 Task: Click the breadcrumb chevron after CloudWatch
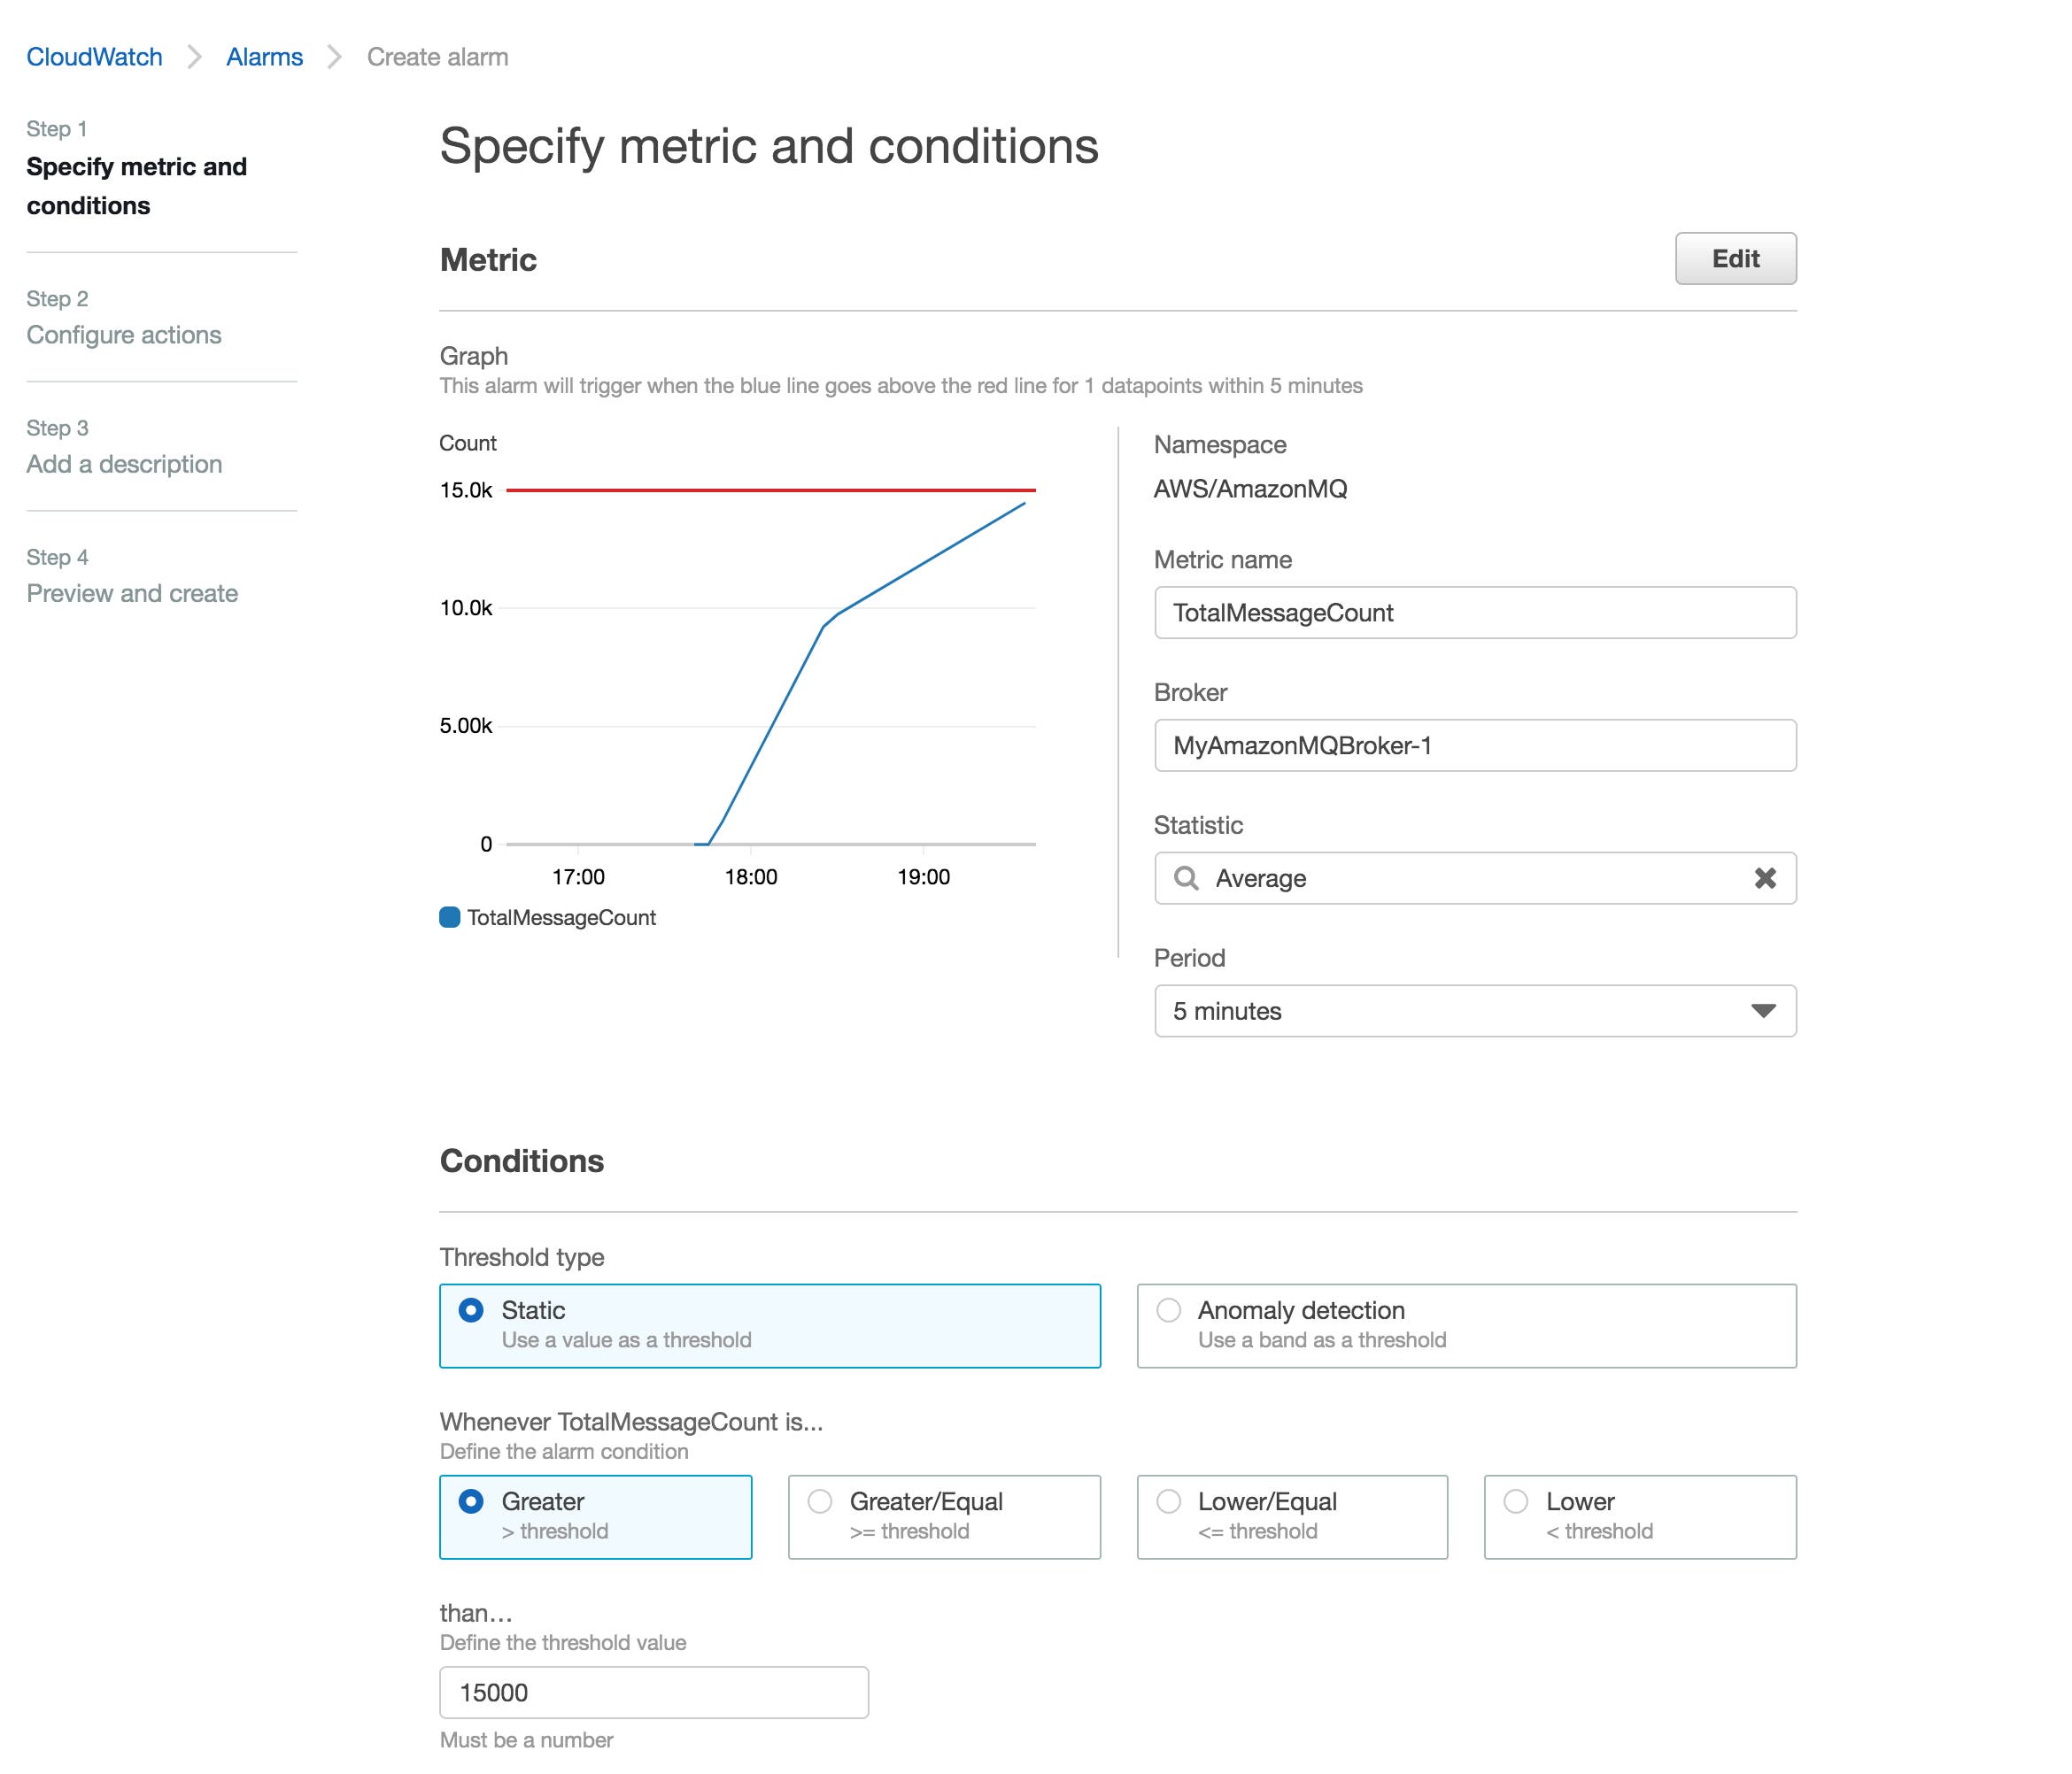tap(194, 57)
